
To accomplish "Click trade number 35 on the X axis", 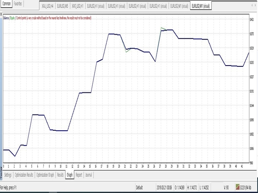I will pyautogui.click(x=207, y=166).
